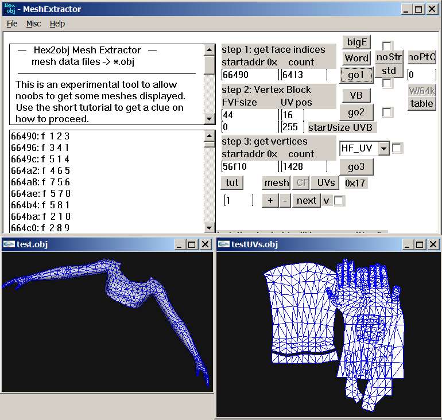The image size is (442, 420).
Task: Click the UVs button
Action: click(326, 182)
